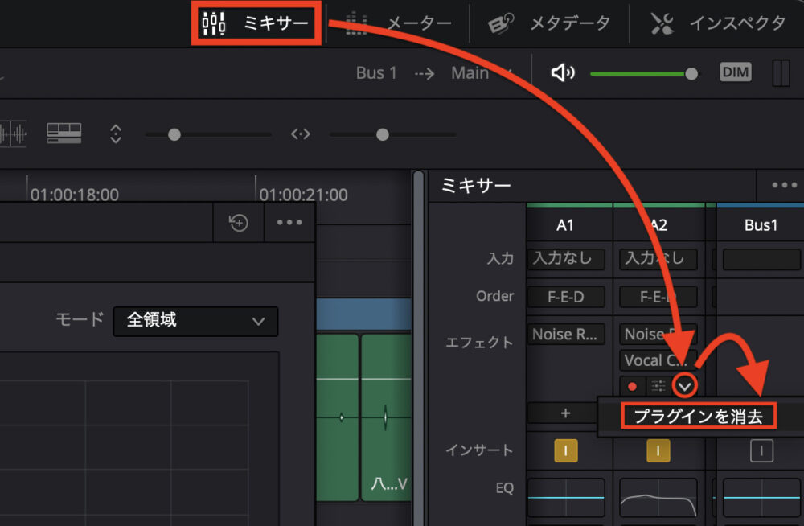Open the plugin panel three-dot options menu

coord(289,222)
